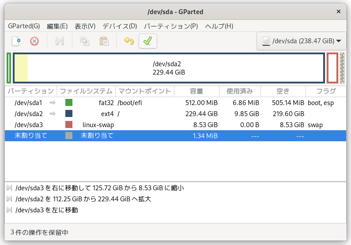Click the 505.14 MiB free cell
Viewport: 351px width, 245px height.
coord(288,103)
